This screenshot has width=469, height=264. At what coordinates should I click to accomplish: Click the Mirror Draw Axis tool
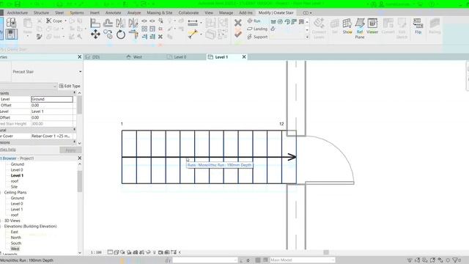[x=133, y=23]
